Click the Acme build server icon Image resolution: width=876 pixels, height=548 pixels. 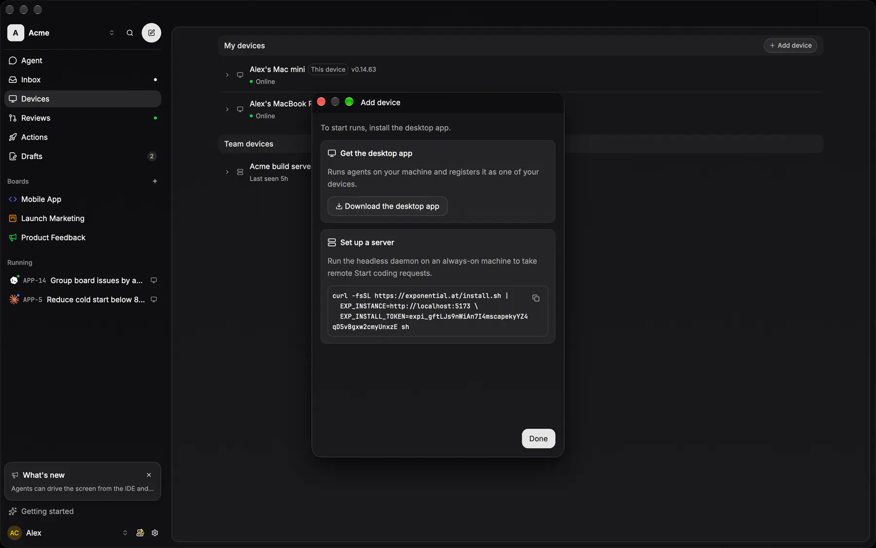coord(240,172)
